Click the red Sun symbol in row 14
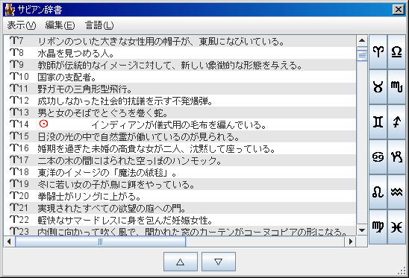Image resolution: width=409 pixels, height=278 pixels. coord(43,124)
